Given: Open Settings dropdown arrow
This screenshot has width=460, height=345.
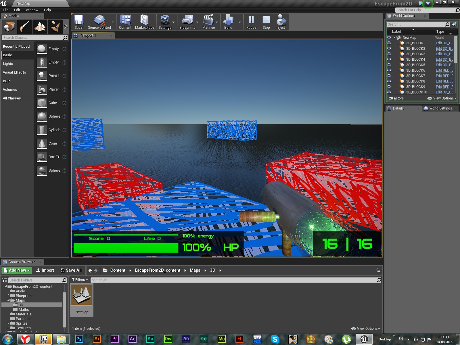Looking at the screenshot, I should tap(173, 22).
